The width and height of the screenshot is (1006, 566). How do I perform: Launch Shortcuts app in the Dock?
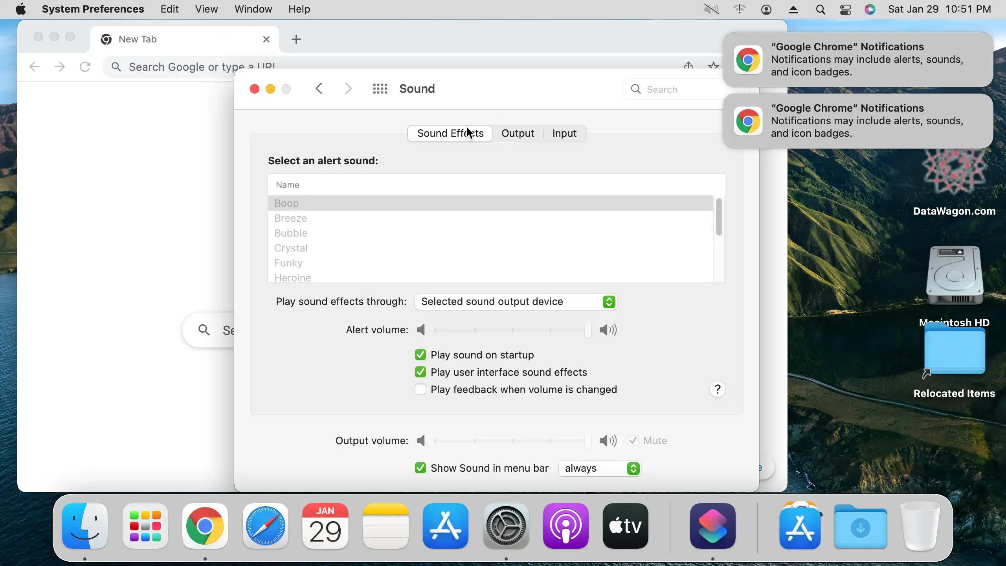pyautogui.click(x=712, y=526)
